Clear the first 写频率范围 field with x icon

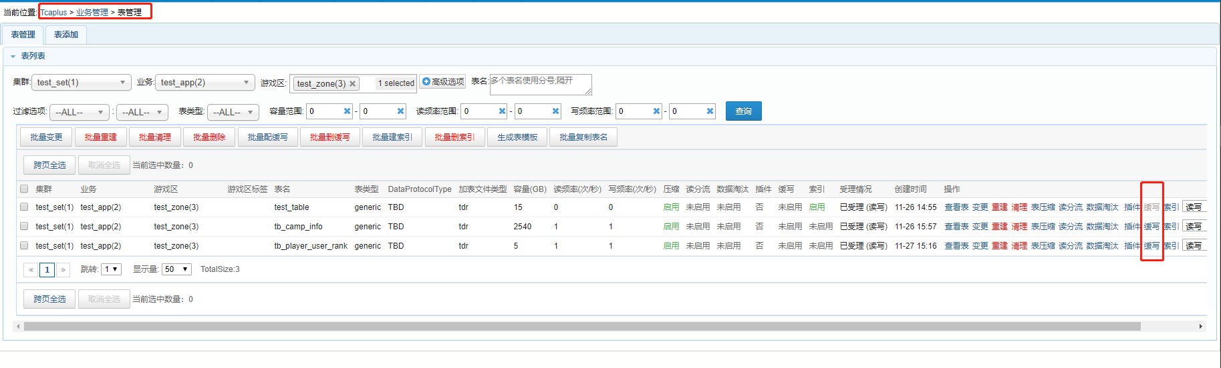tap(656, 111)
